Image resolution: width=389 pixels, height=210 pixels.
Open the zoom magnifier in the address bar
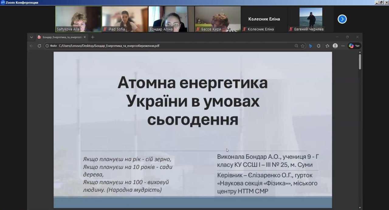pyautogui.click(x=296, y=46)
